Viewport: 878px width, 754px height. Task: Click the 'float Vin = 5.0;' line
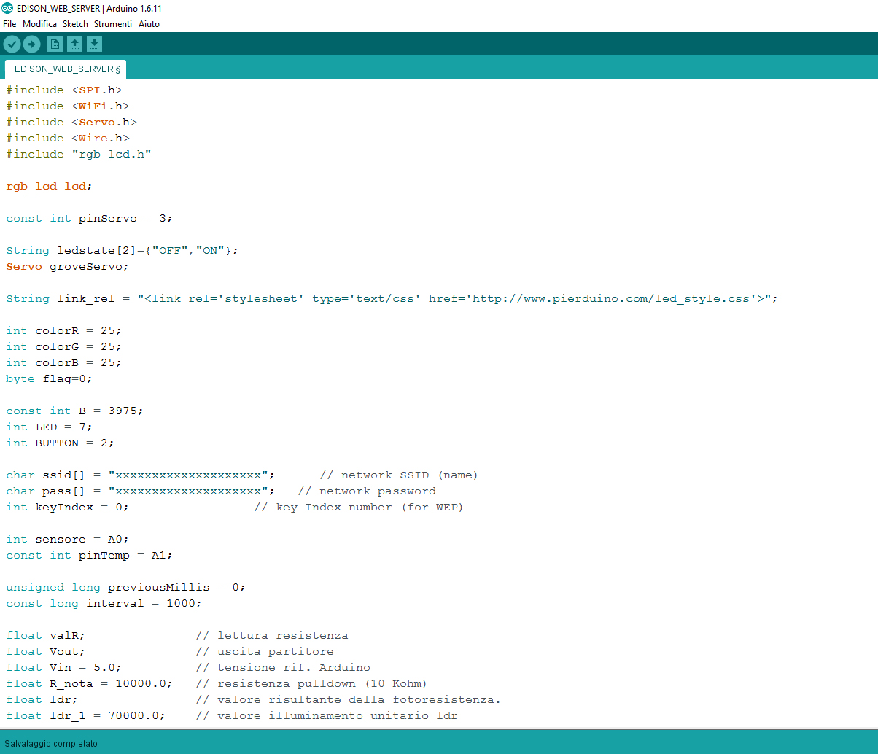(188, 667)
